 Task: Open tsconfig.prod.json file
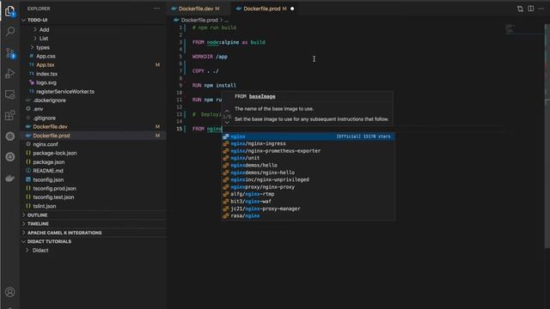point(93,189)
